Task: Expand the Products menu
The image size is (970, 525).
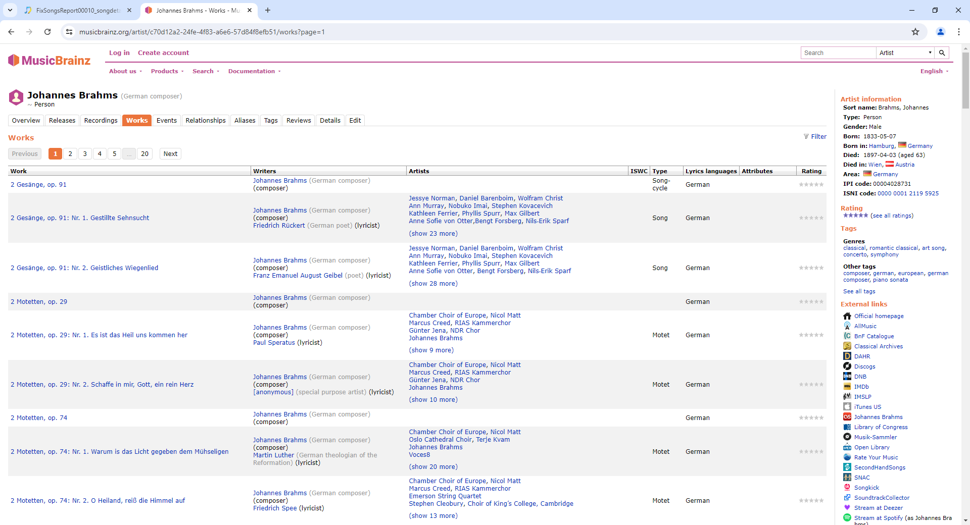Action: 167,71
